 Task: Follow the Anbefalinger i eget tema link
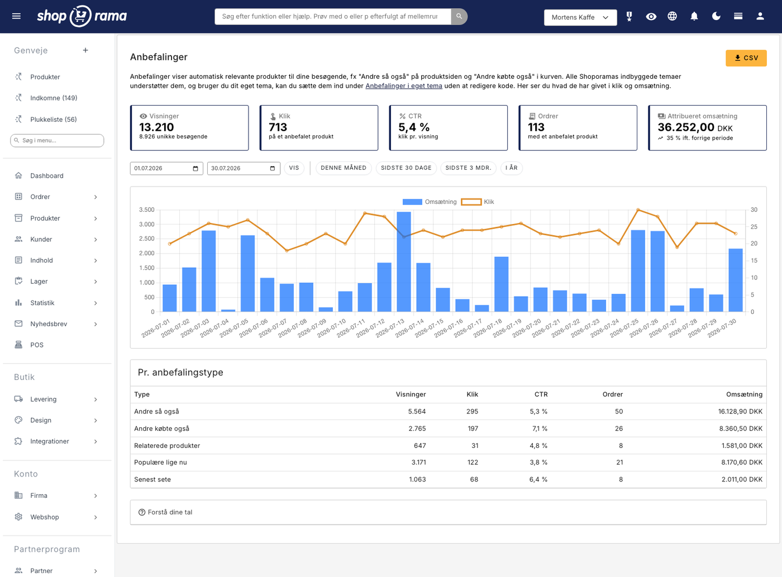[403, 86]
